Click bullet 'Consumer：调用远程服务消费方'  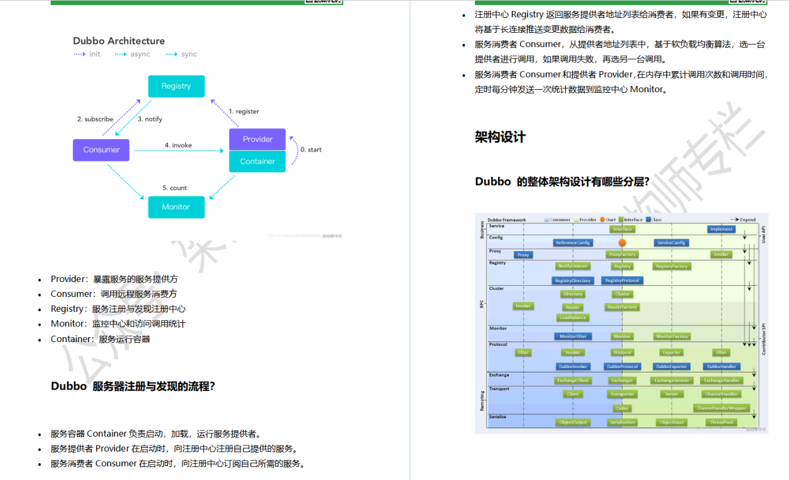(114, 294)
